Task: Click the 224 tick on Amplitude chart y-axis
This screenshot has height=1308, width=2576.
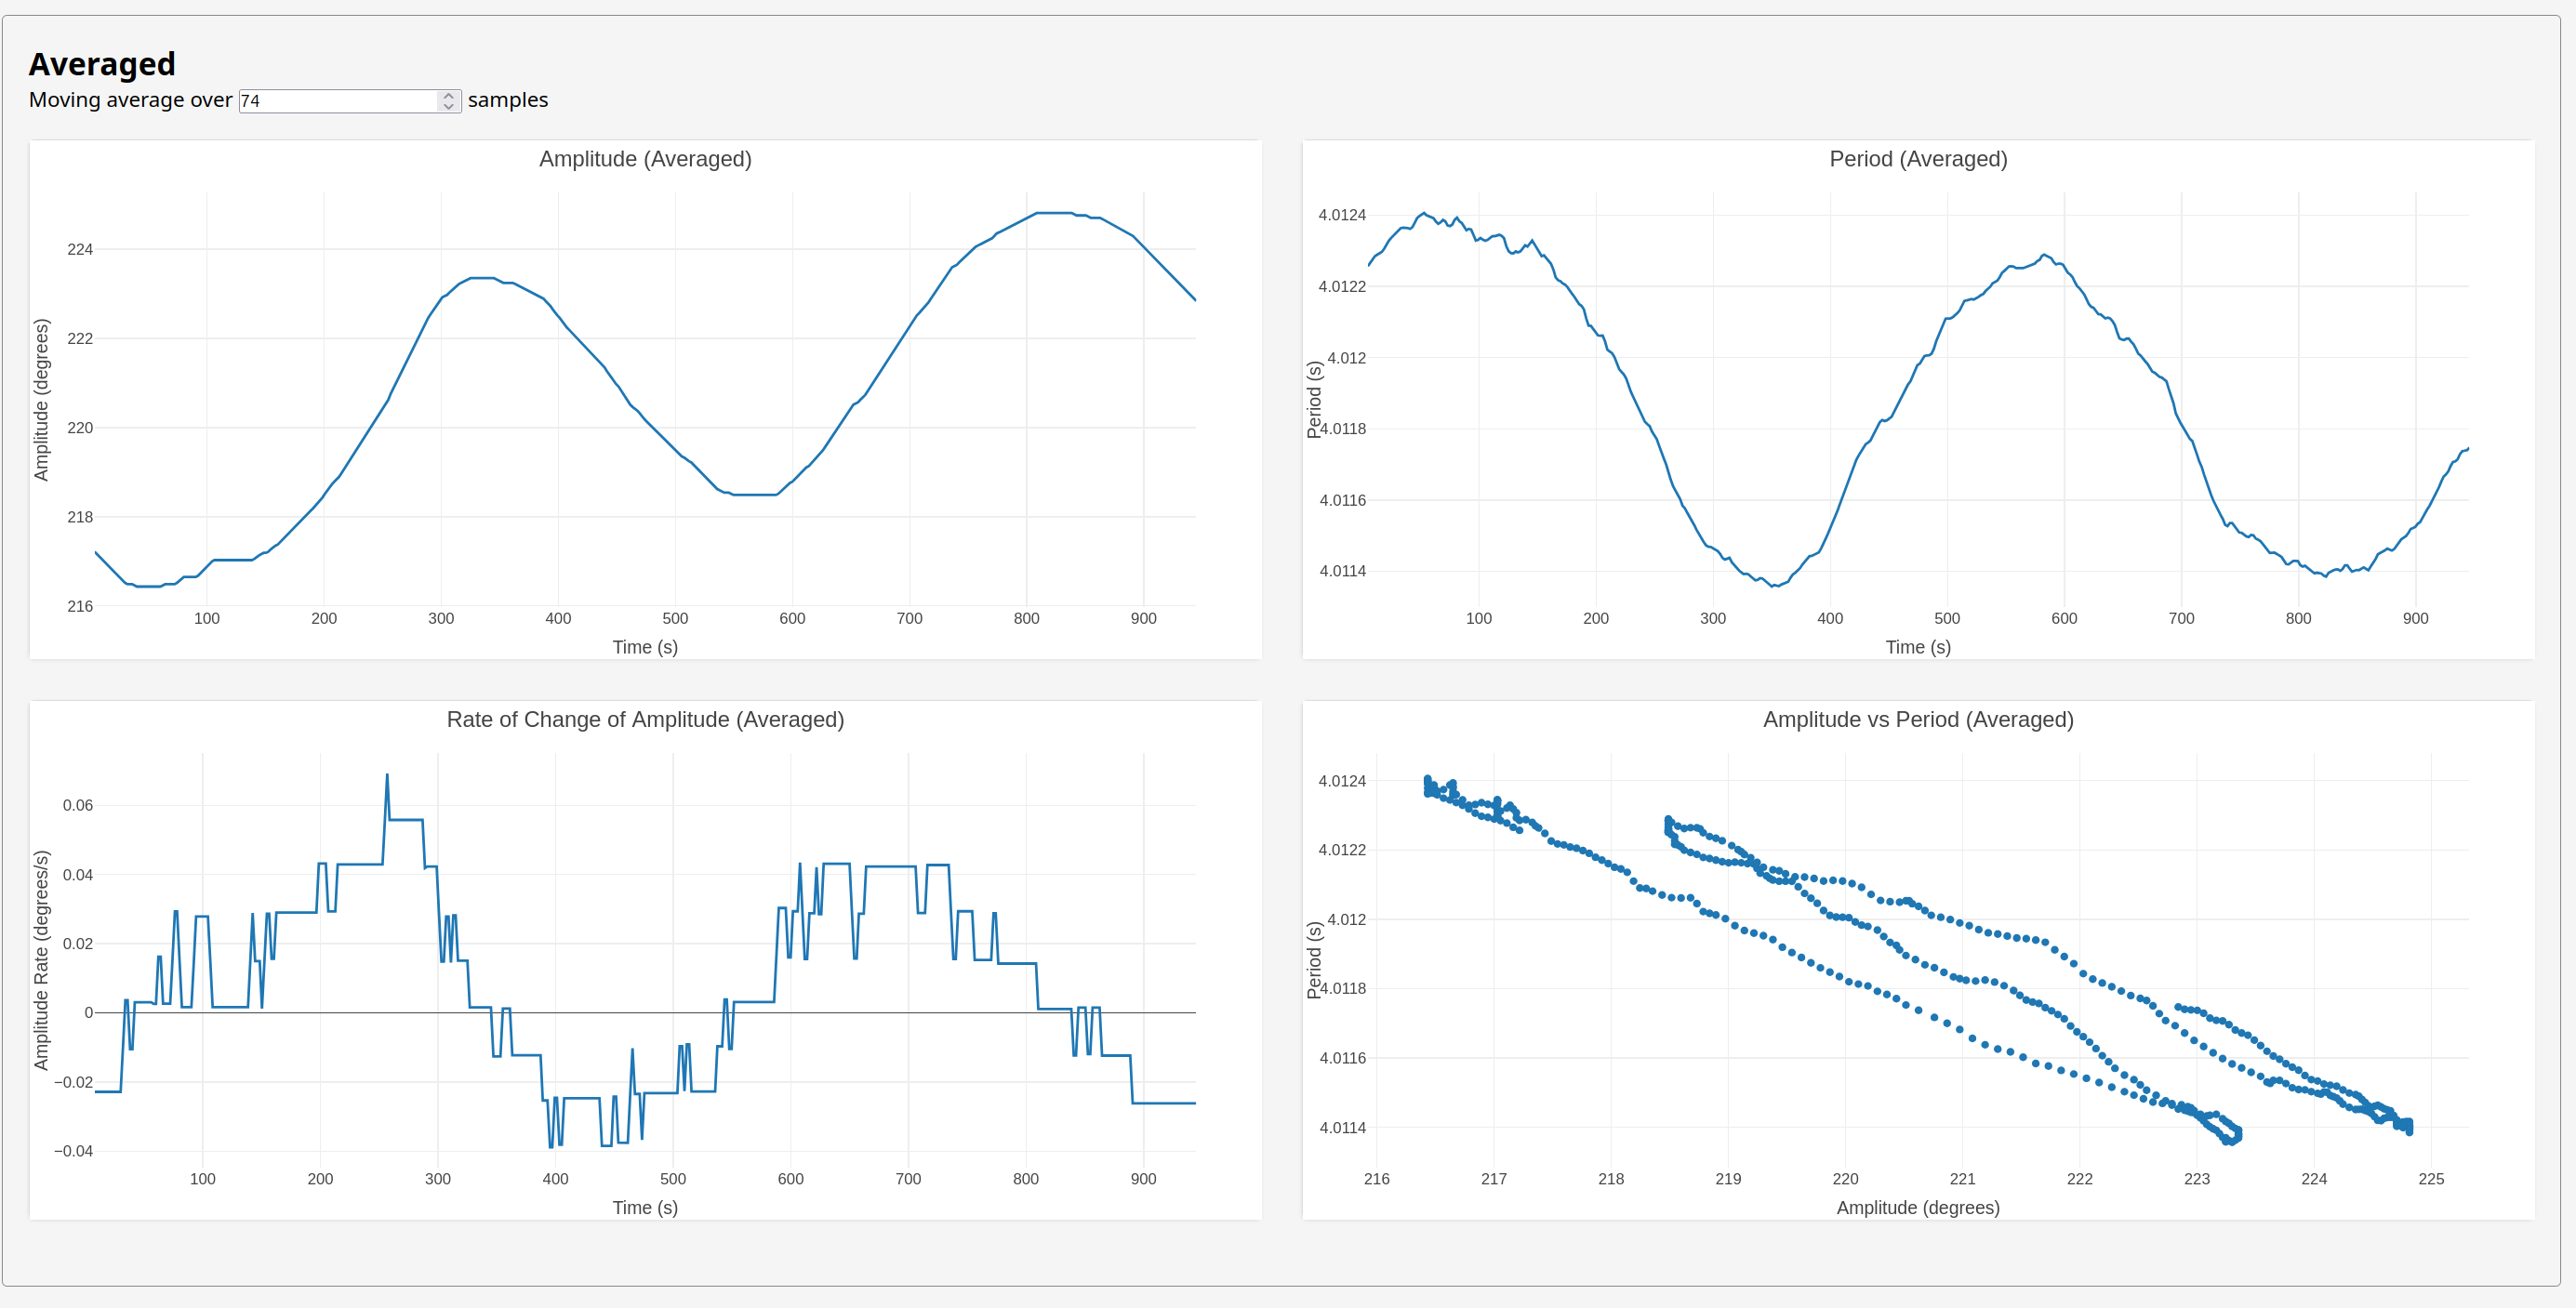Action: (80, 249)
